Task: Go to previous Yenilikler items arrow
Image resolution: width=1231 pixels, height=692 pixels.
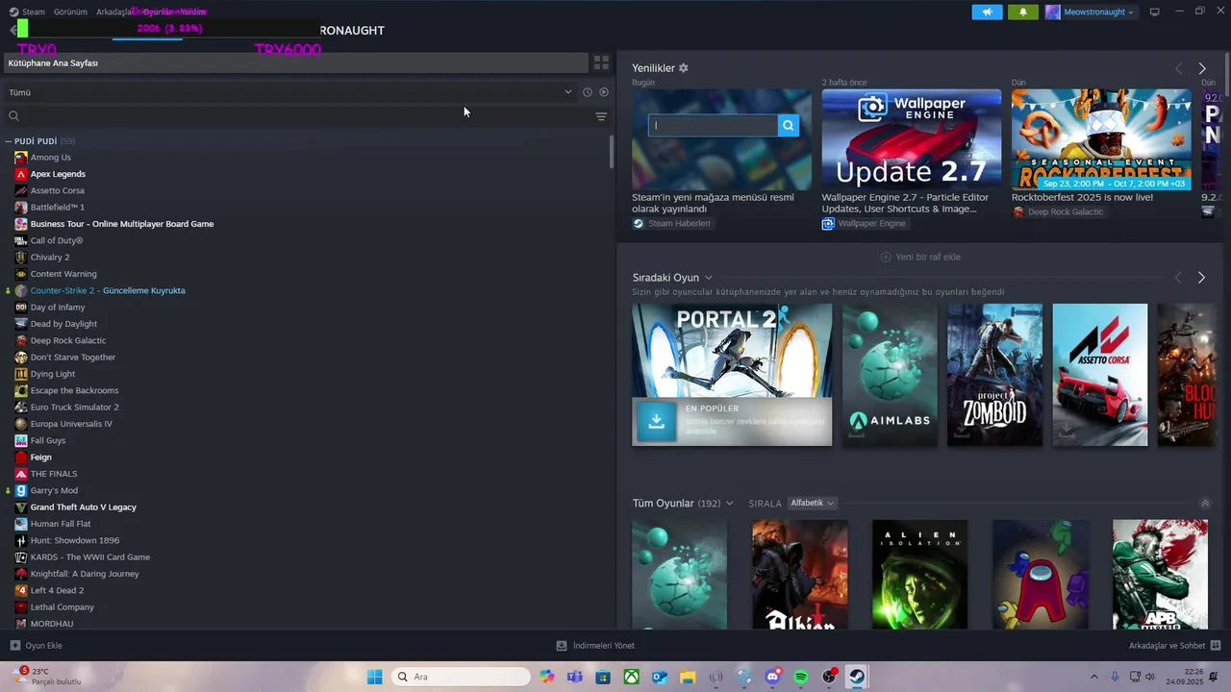Action: [x=1178, y=68]
